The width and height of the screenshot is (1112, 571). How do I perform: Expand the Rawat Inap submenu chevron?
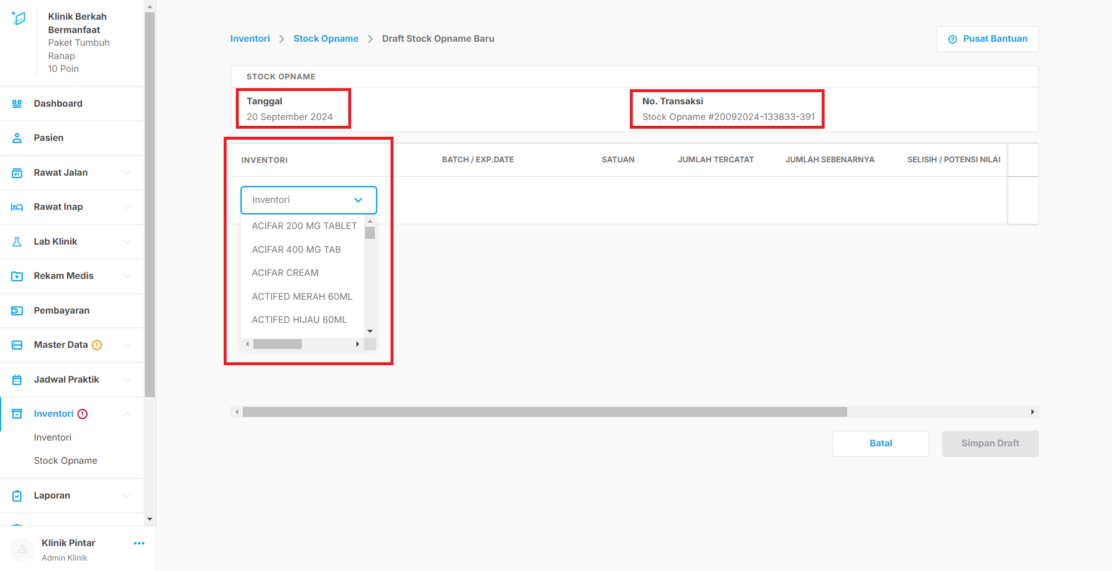(x=127, y=207)
